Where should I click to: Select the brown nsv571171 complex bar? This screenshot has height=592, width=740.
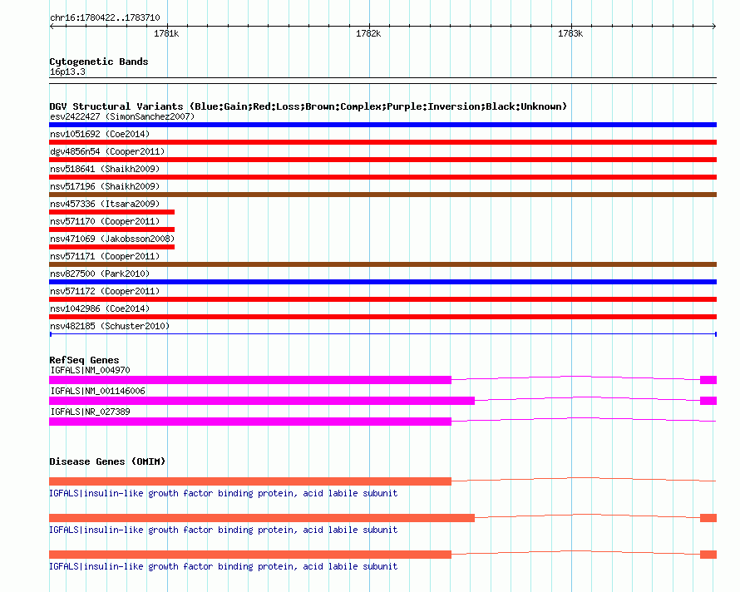[x=382, y=264]
